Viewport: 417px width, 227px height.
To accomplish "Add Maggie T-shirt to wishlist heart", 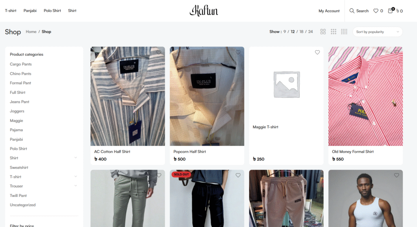I will (x=317, y=53).
